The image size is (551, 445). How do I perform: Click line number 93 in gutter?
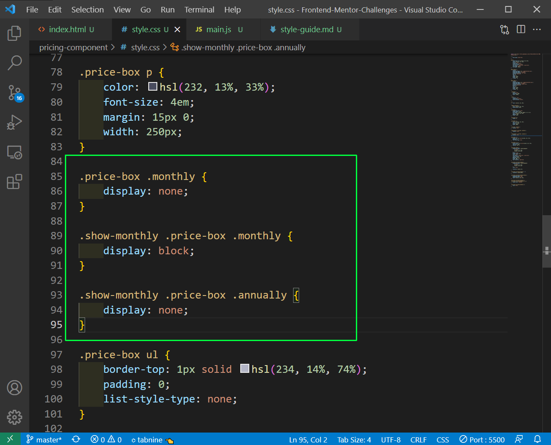56,295
